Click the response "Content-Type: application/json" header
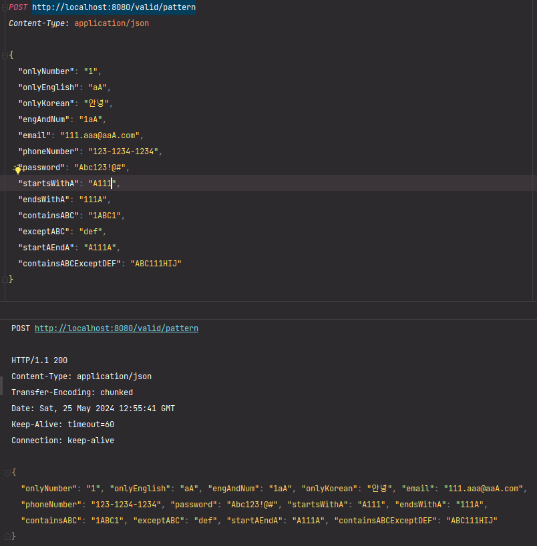537x546 pixels. click(81, 376)
